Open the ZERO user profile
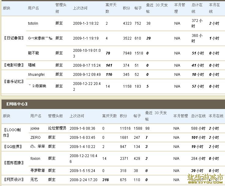225x186 pixels. pyautogui.click(x=35, y=138)
